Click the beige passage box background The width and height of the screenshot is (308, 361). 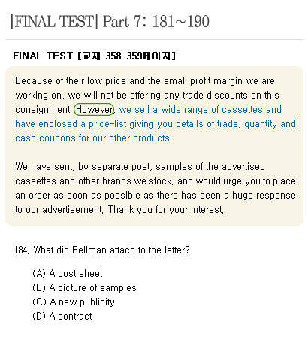coord(154,152)
